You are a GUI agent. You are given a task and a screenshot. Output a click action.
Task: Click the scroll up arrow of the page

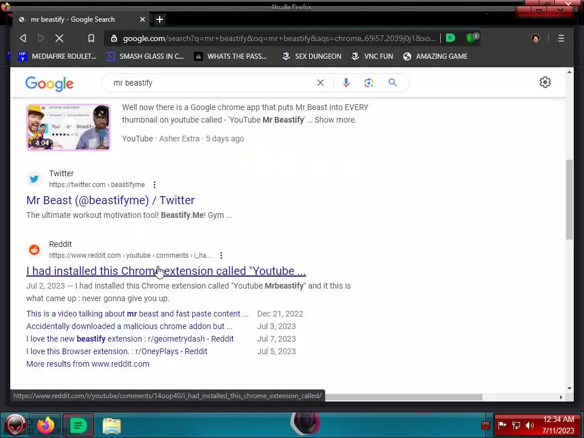pos(569,71)
